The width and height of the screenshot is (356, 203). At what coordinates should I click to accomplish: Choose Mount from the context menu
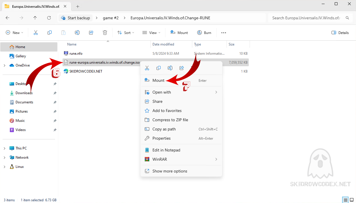181,80
